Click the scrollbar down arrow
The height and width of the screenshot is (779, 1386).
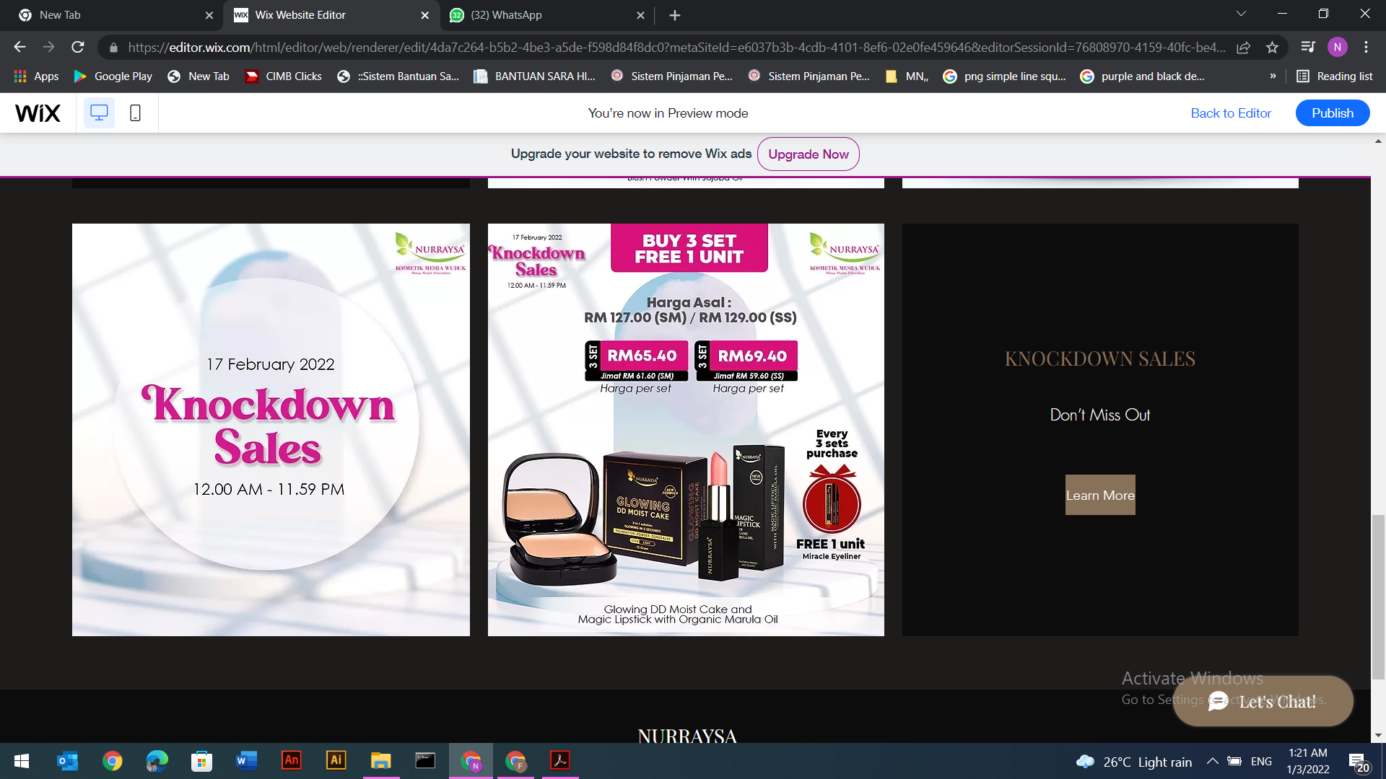1378,736
